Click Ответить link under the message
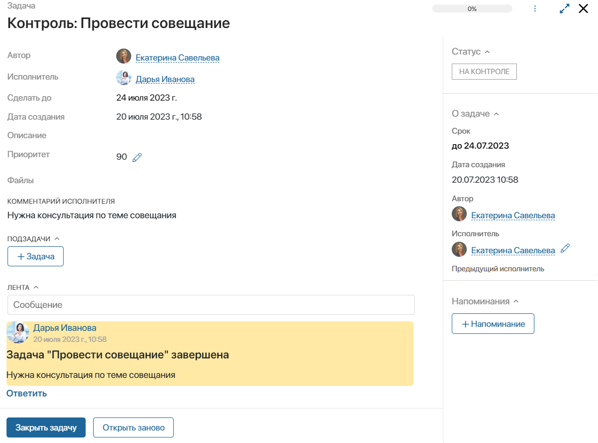The image size is (598, 443). point(27,393)
